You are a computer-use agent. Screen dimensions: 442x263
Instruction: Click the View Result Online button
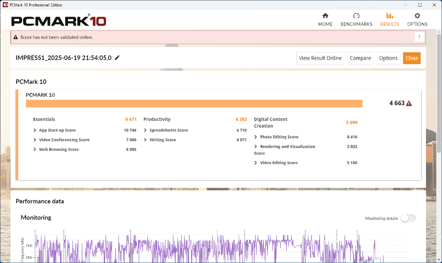320,58
